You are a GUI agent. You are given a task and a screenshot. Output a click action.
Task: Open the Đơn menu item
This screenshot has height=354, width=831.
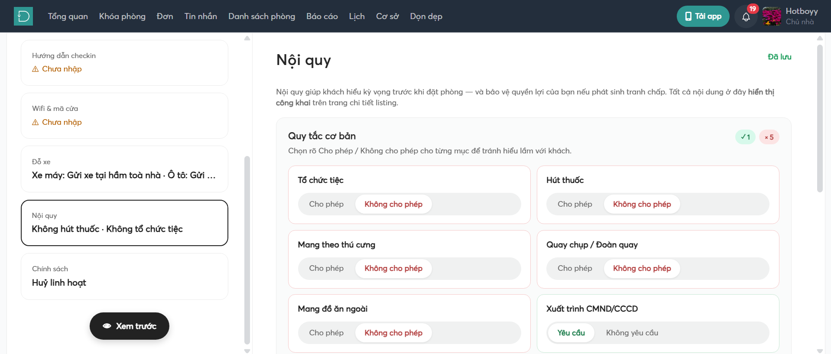click(165, 16)
